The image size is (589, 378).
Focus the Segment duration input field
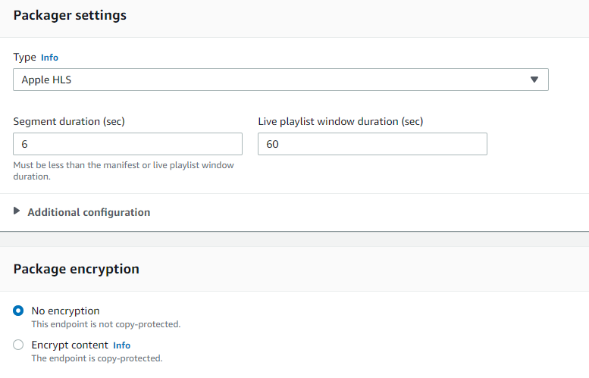pyautogui.click(x=127, y=144)
